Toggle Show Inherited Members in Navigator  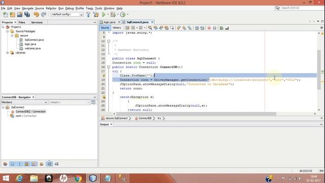tap(5, 164)
